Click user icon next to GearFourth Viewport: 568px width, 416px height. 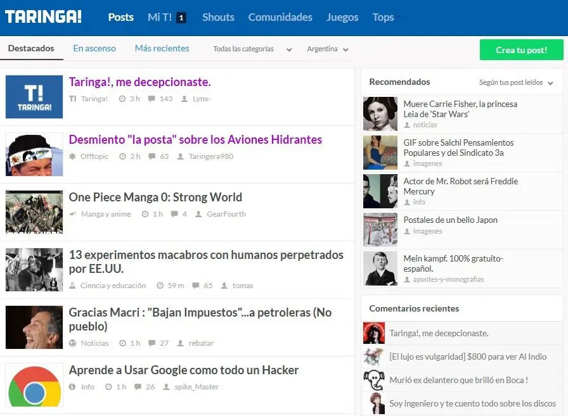click(198, 214)
